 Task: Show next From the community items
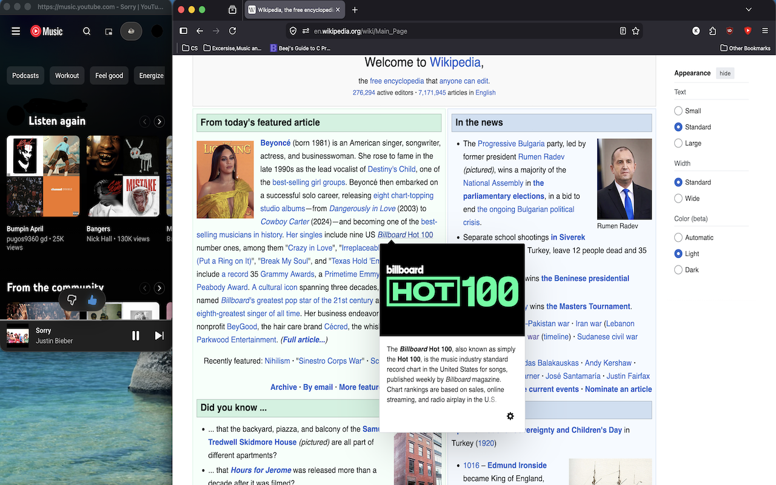159,288
